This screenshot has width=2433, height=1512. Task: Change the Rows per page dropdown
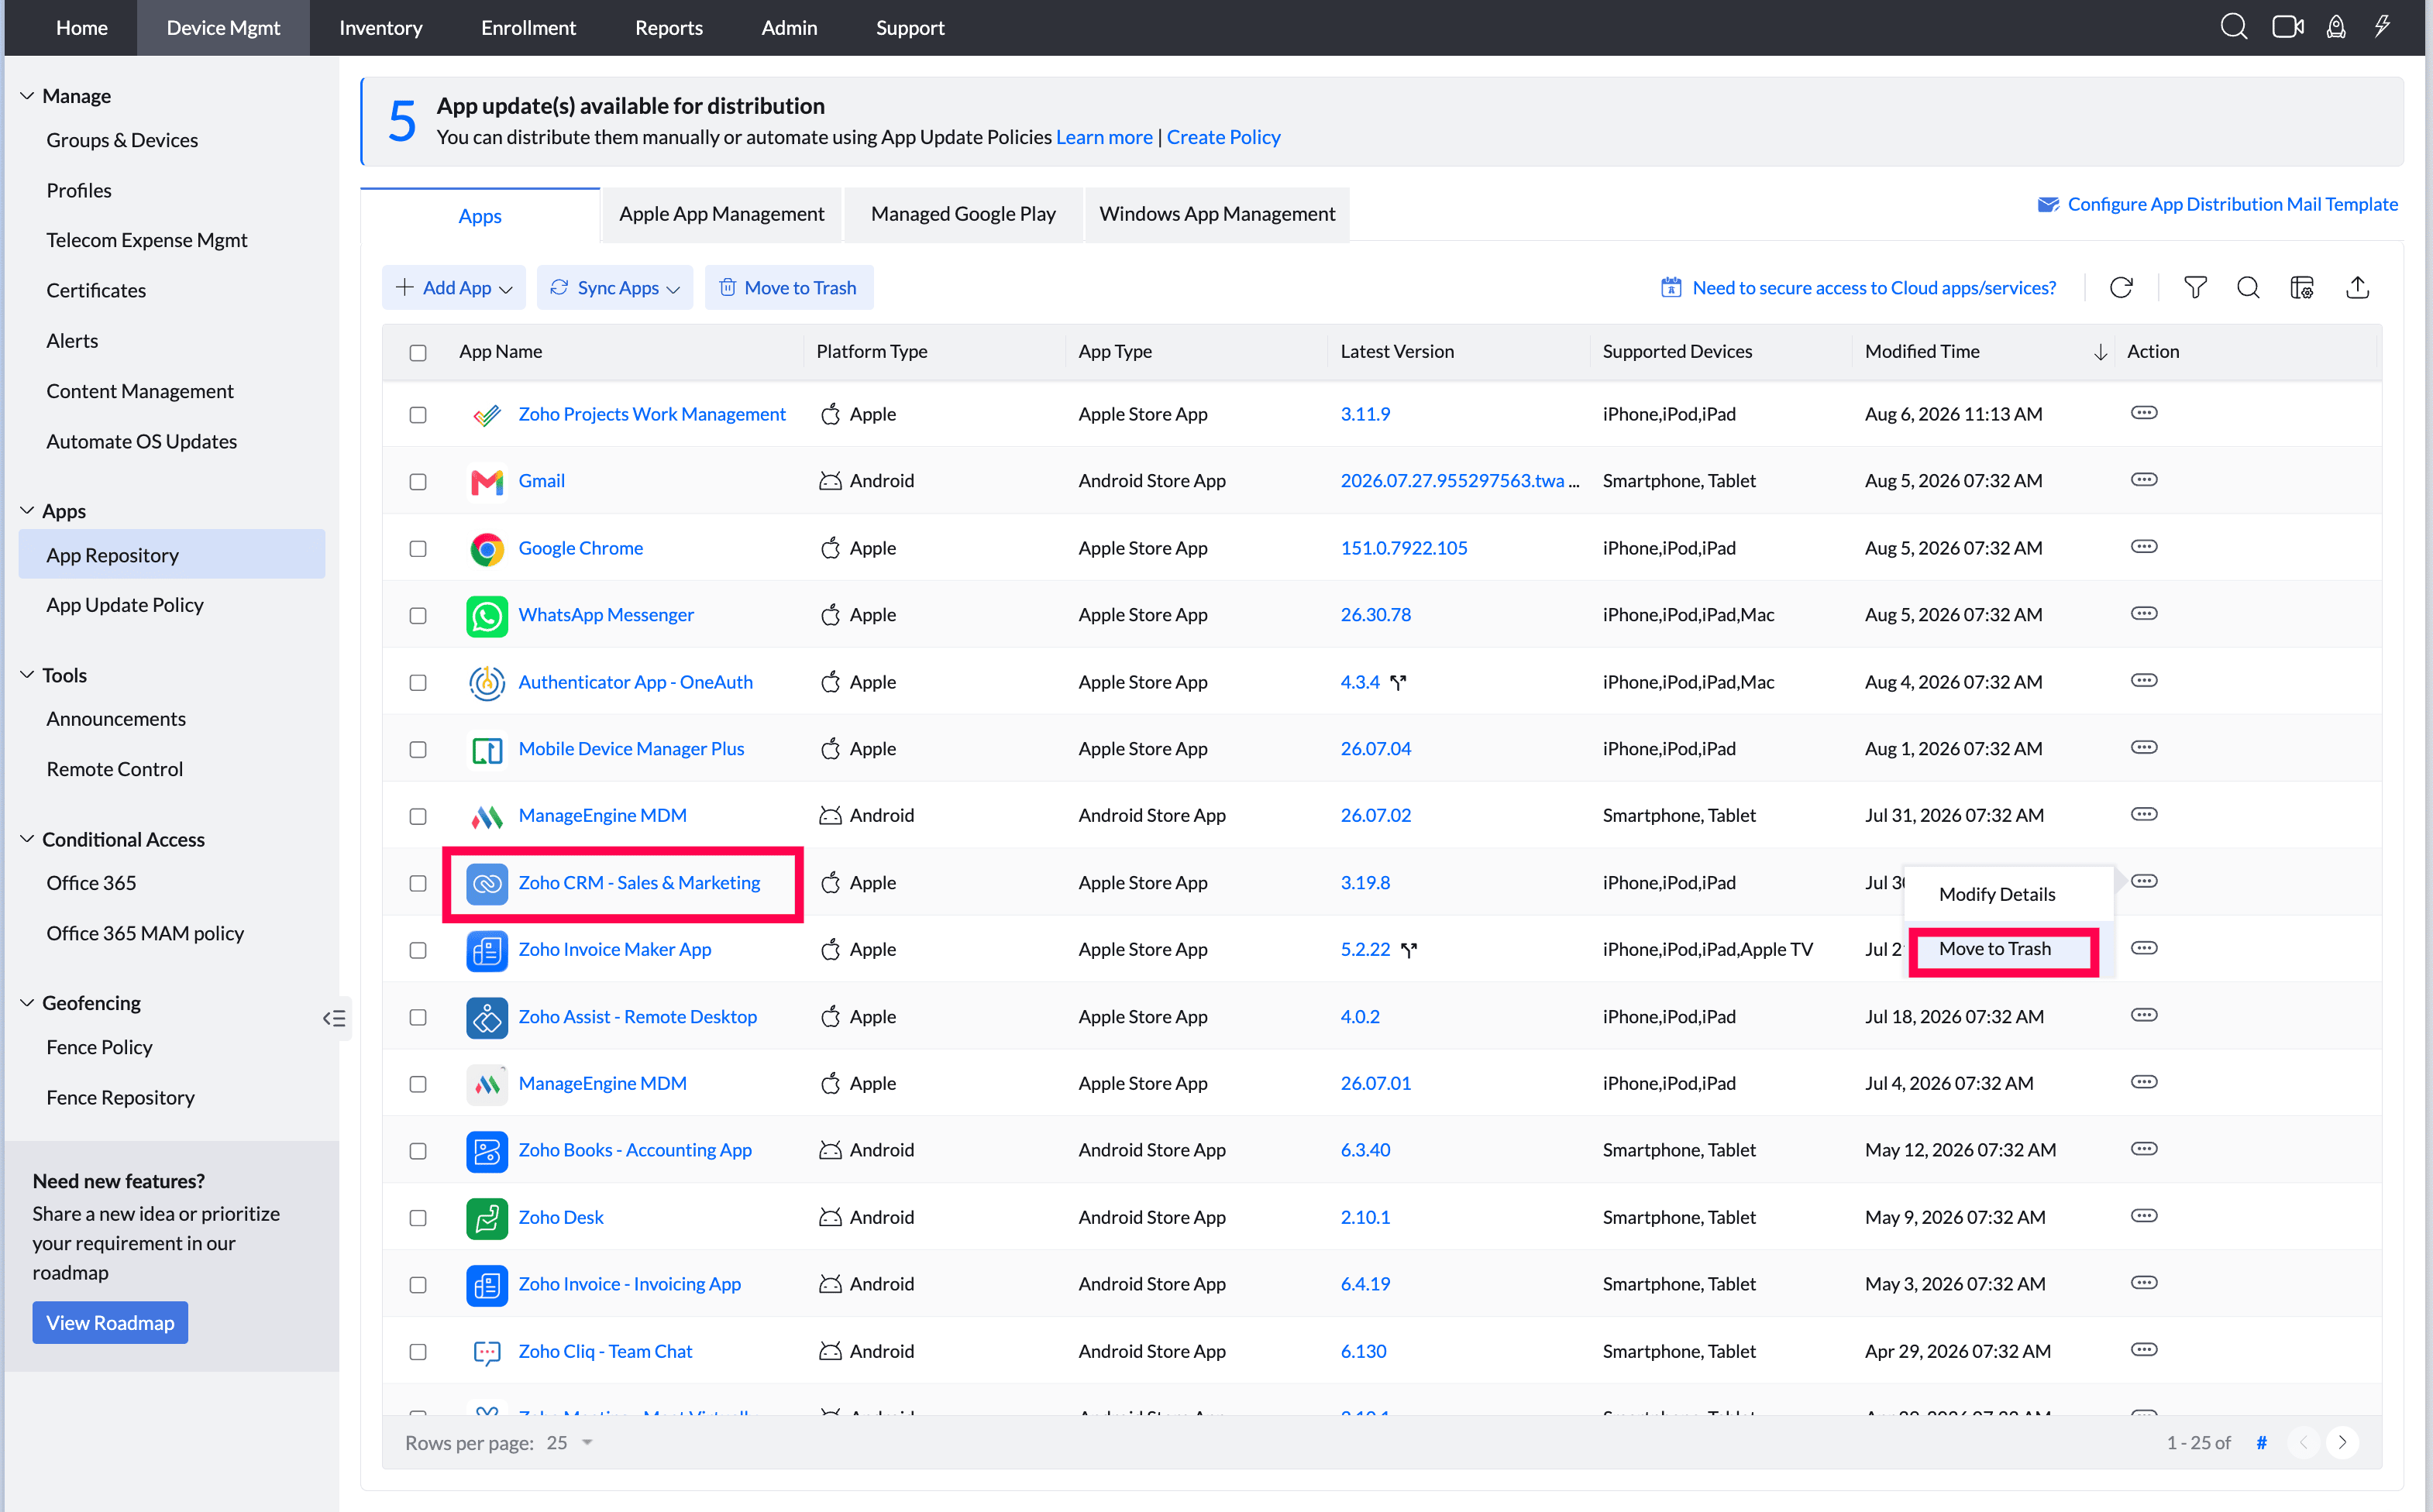[570, 1443]
